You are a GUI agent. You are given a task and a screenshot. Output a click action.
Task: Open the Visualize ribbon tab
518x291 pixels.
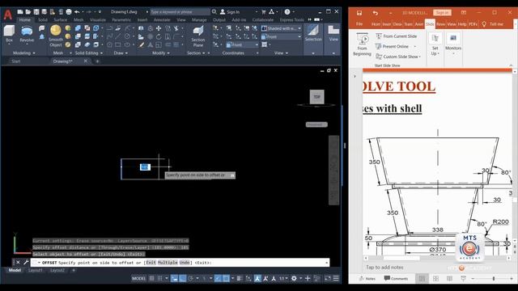[x=98, y=19]
